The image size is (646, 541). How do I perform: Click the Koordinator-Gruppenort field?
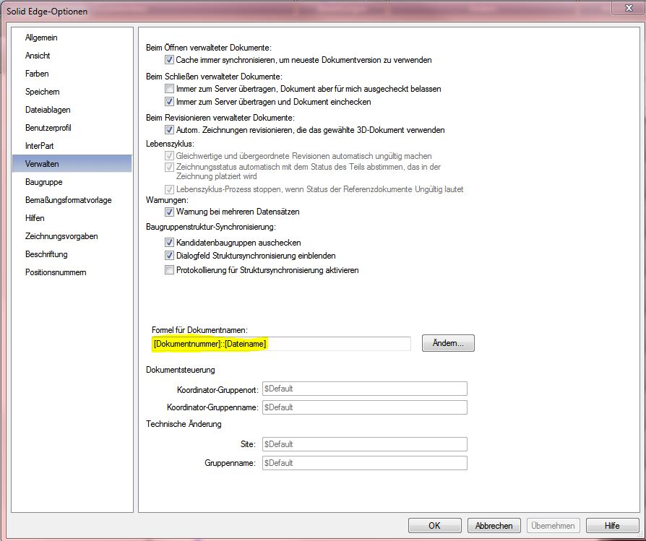click(x=365, y=389)
